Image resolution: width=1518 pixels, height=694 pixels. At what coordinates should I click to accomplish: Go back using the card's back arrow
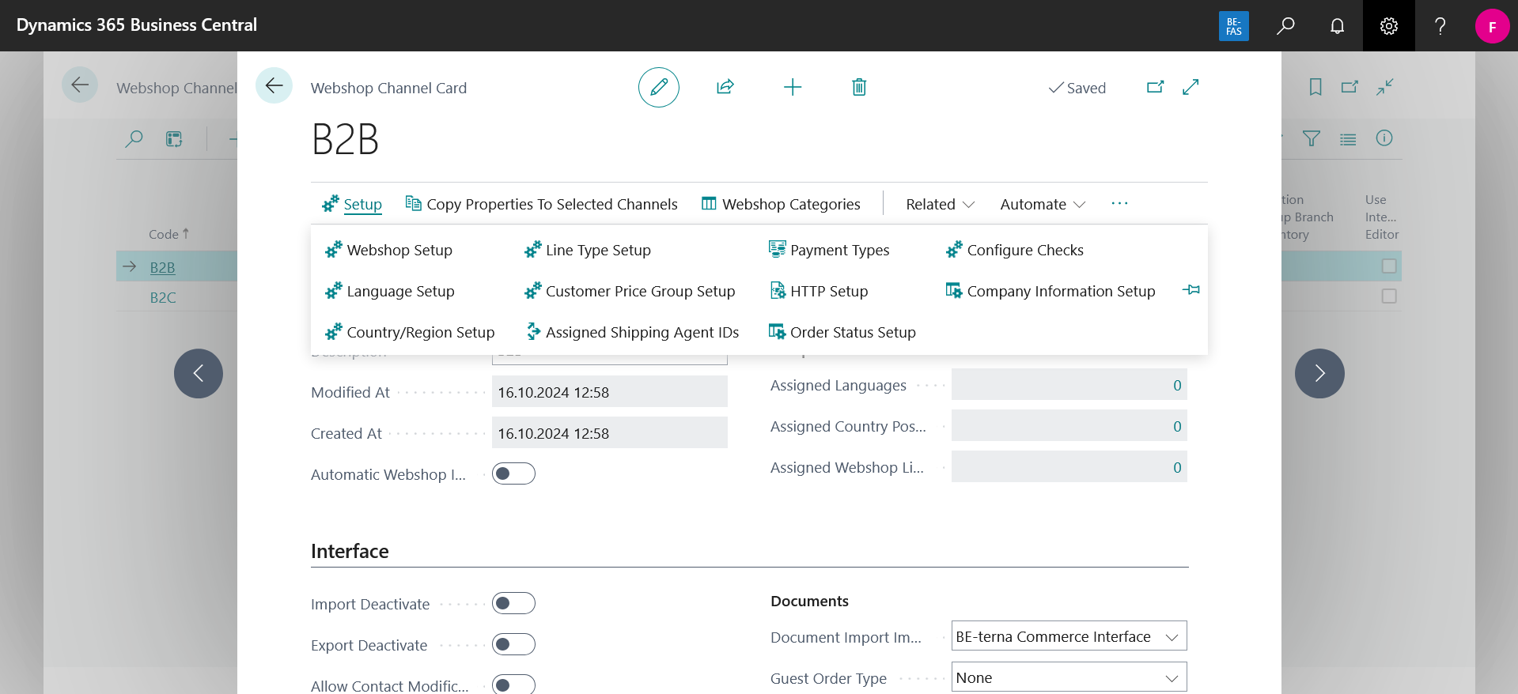[x=274, y=85]
